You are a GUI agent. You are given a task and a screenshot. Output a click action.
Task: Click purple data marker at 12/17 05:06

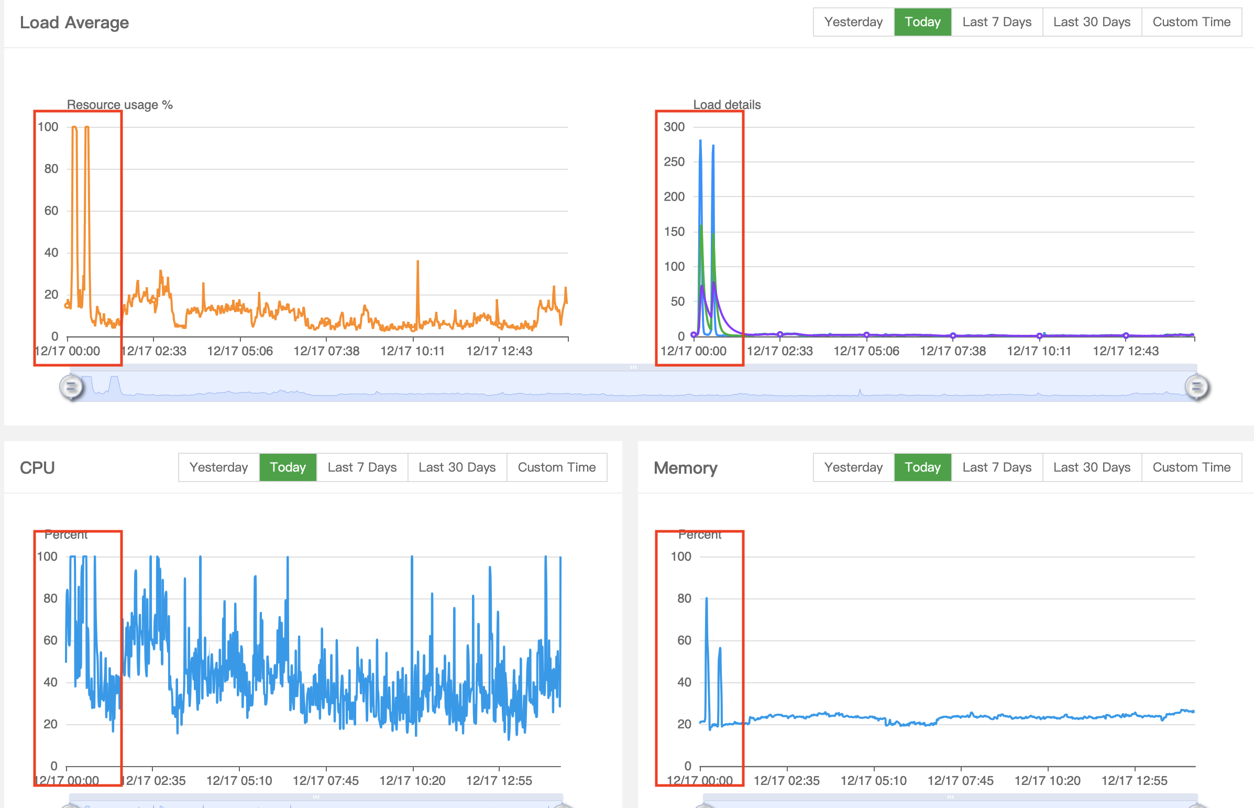tap(866, 335)
